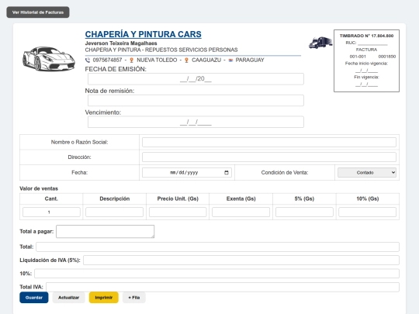Click the CHAPERÍA Y PINTURA CARS title link
419x314 pixels.
click(x=144, y=34)
